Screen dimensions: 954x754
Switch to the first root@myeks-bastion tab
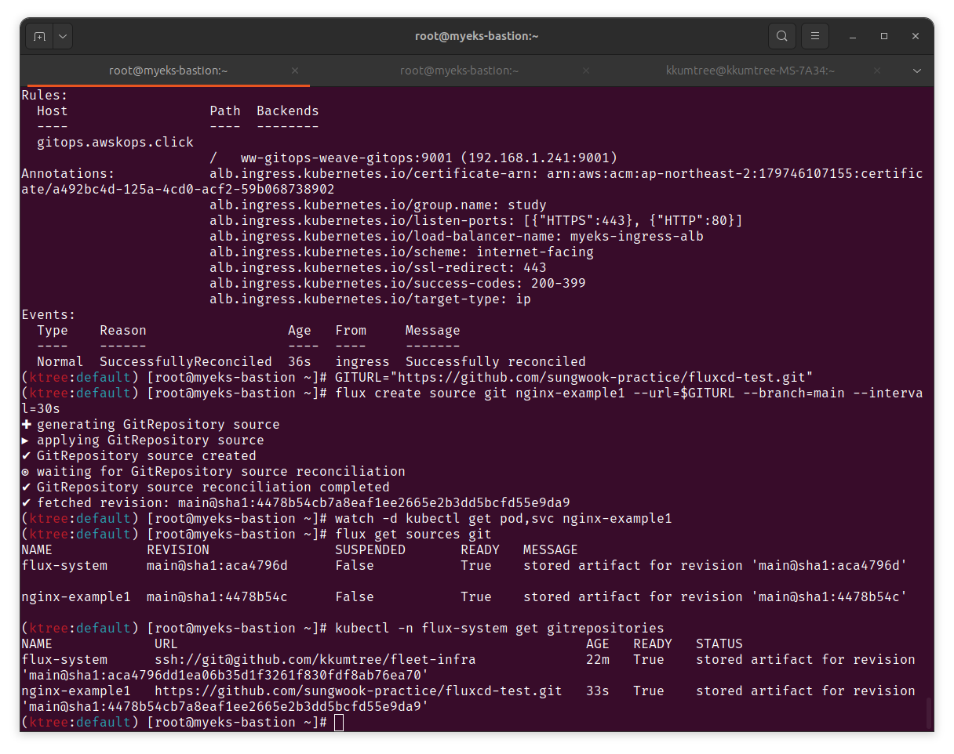169,71
